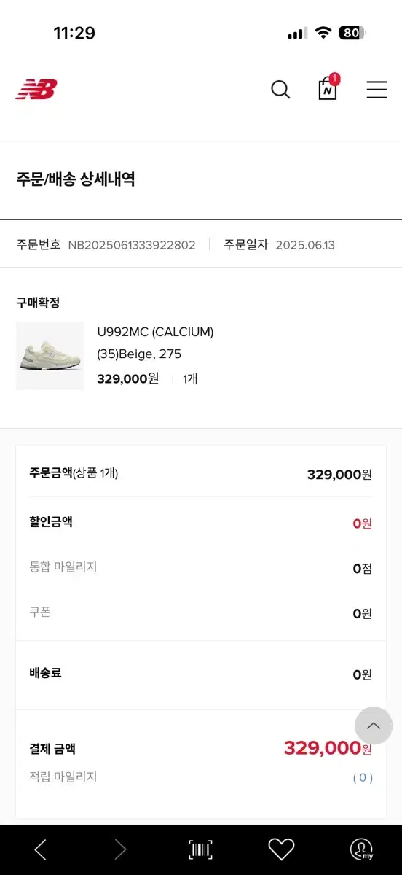Tap the 주문/배송 상세내역 heading
This screenshot has width=402, height=875.
[x=76, y=179]
